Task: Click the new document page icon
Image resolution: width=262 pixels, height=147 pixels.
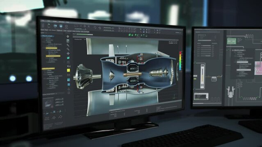Action: (x=49, y=26)
